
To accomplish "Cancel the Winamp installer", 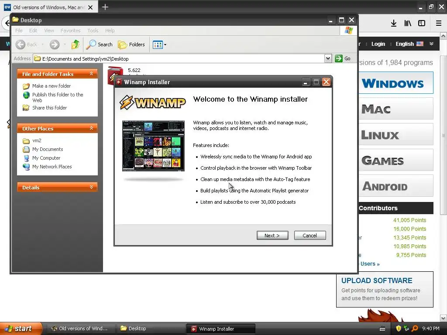I will pos(310,235).
